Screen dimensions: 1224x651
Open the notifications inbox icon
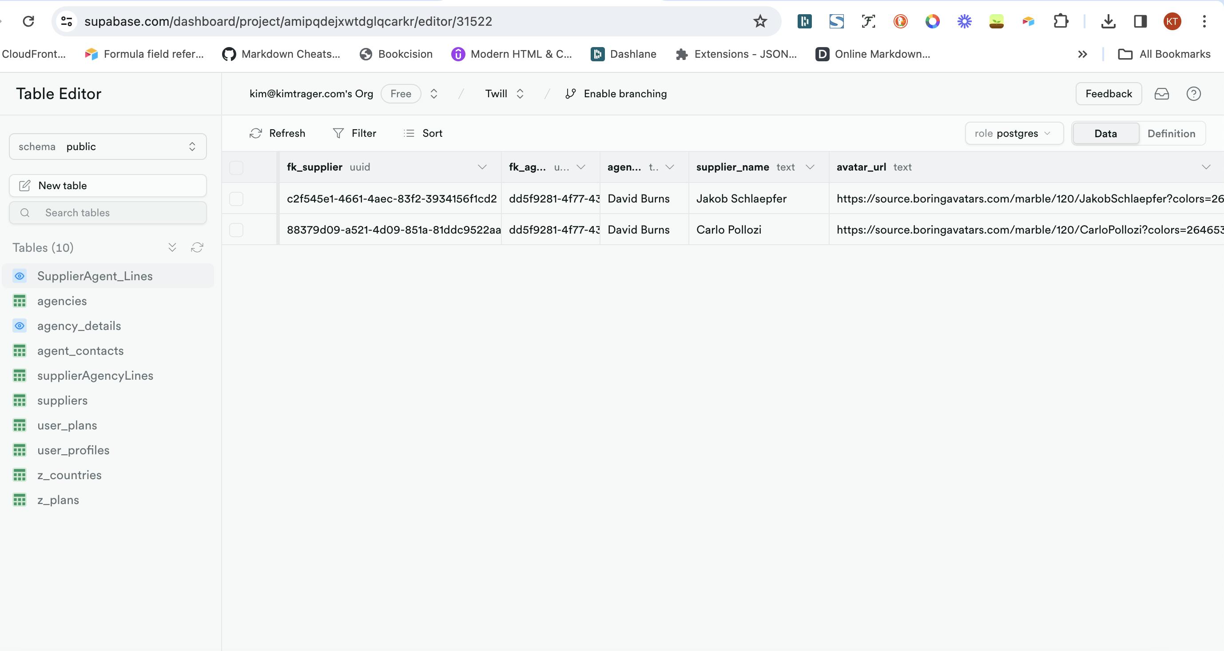point(1161,94)
